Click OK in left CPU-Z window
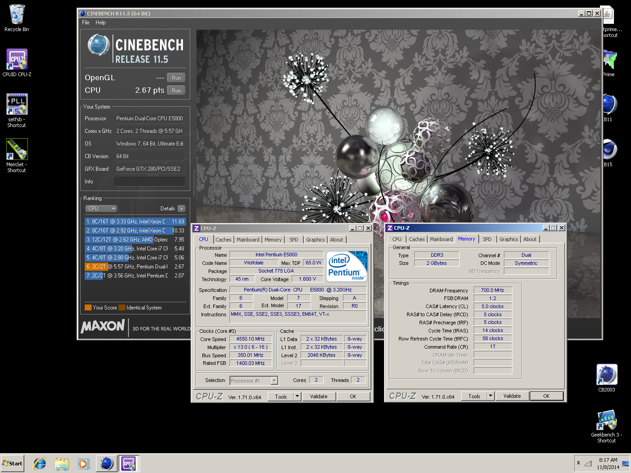 (x=353, y=397)
